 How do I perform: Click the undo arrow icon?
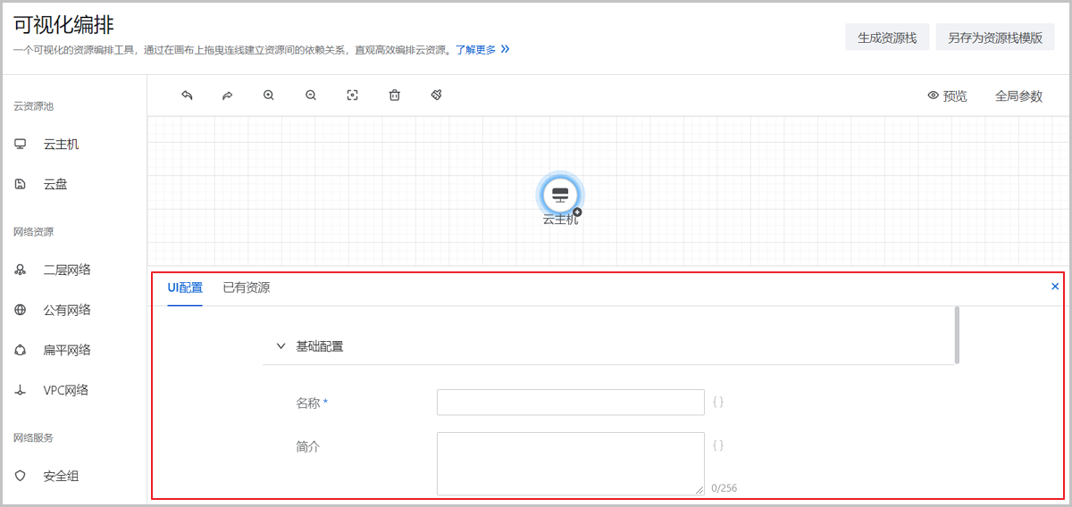(x=187, y=96)
